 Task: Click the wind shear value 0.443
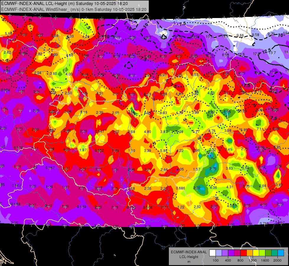pos(15,204)
